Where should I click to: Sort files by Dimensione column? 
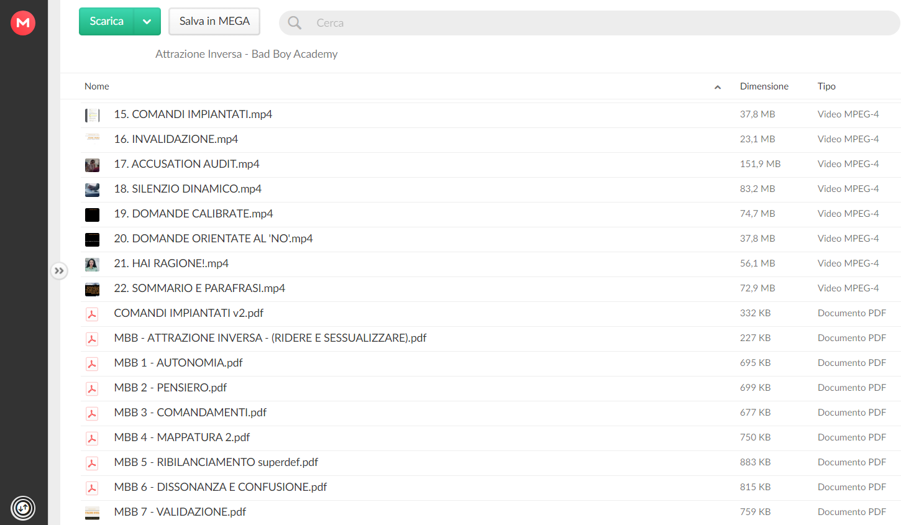(x=764, y=86)
